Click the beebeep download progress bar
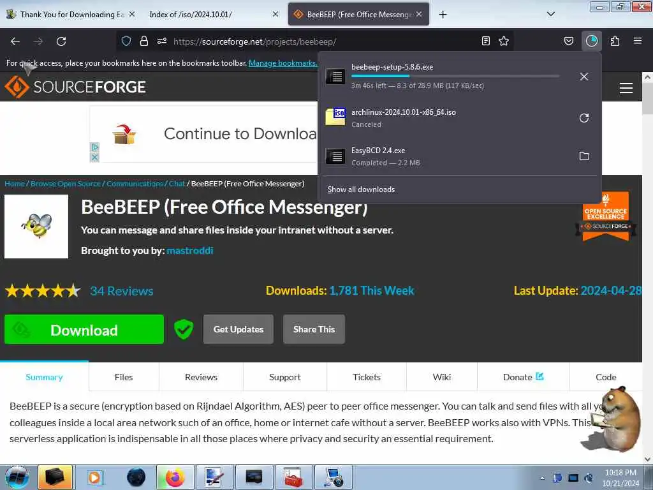Viewport: 653px width, 490px height. coord(455,77)
